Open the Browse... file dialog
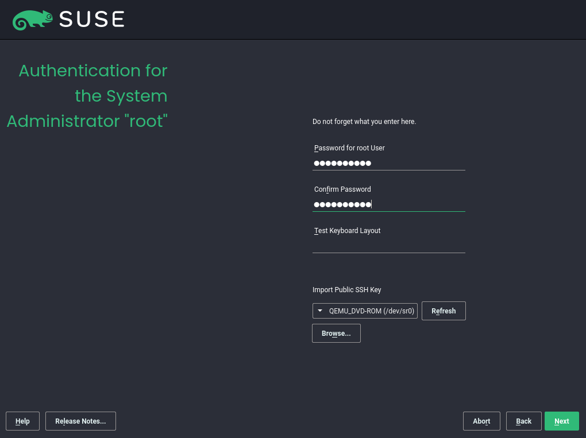 [x=336, y=334]
